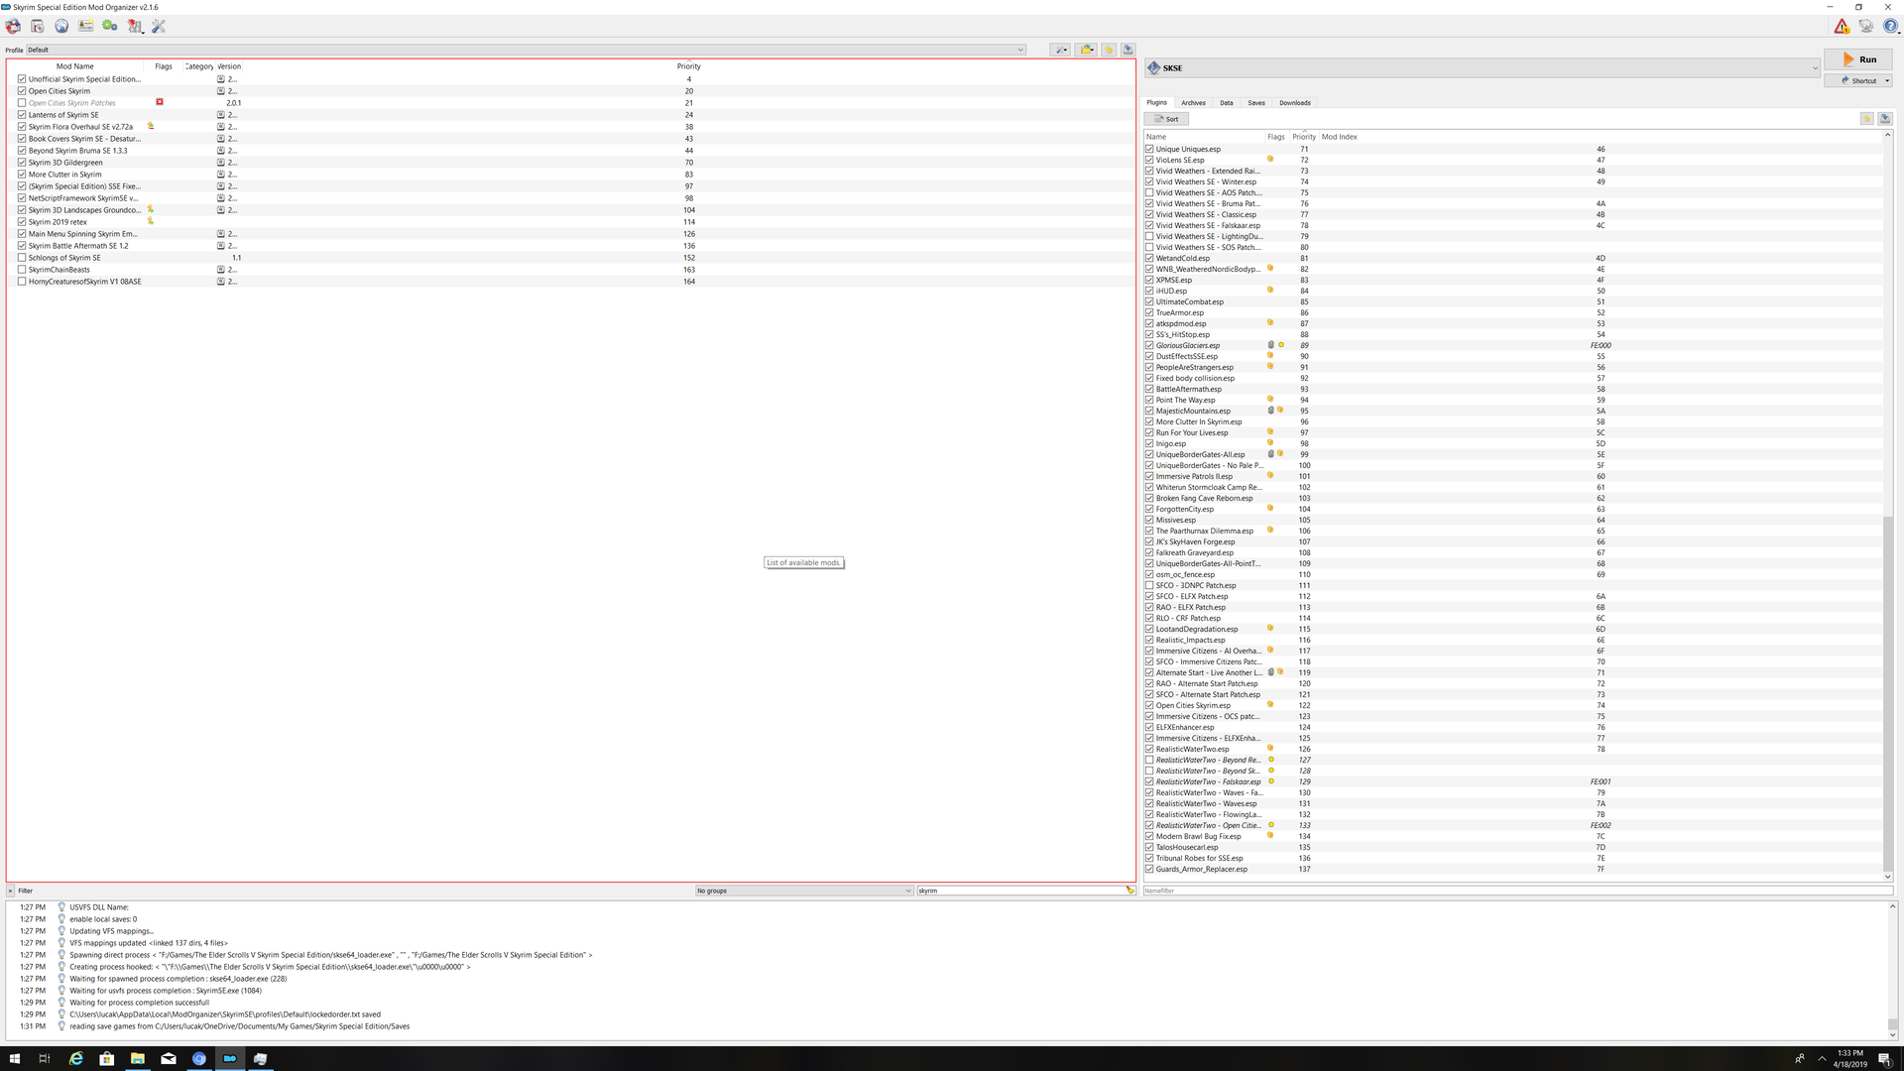Viewport: 1904px width, 1071px height.
Task: Click flag icon on Skyrim 2019 retex row
Action: 151,221
